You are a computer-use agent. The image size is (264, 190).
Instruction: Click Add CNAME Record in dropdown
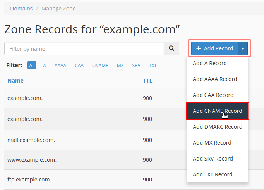pyautogui.click(x=217, y=111)
